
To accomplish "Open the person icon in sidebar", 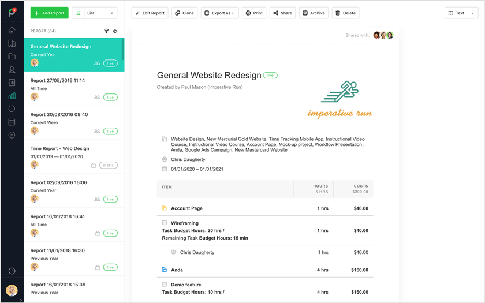I will (12, 70).
